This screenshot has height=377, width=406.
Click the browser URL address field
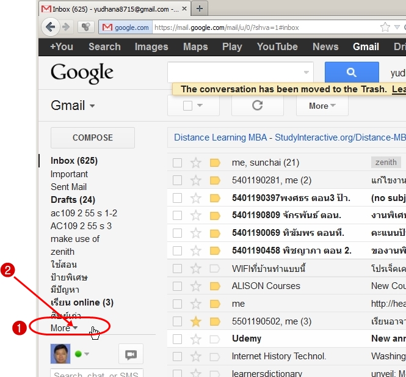[266, 27]
